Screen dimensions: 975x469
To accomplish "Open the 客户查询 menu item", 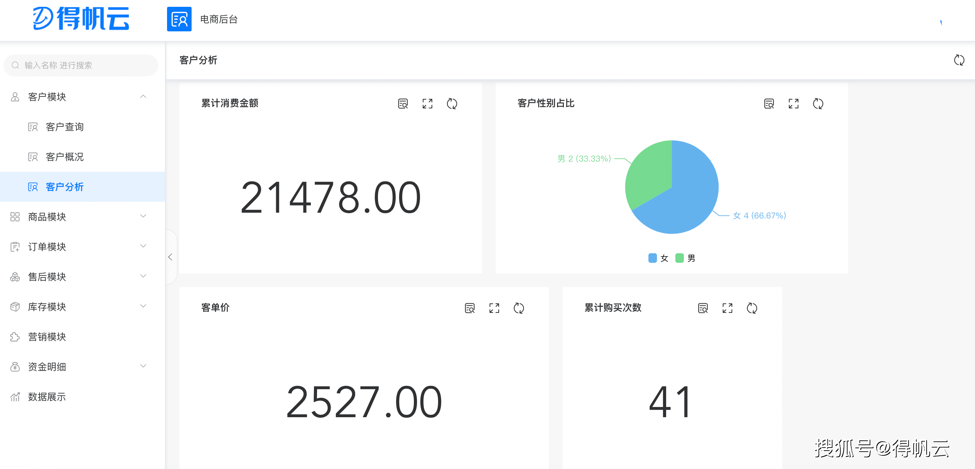I will pyautogui.click(x=64, y=127).
